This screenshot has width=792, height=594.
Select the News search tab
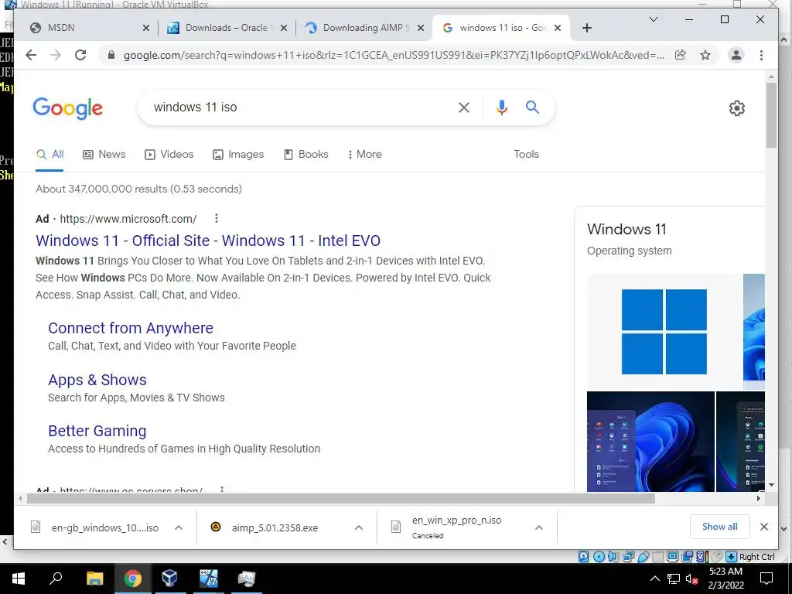(104, 154)
